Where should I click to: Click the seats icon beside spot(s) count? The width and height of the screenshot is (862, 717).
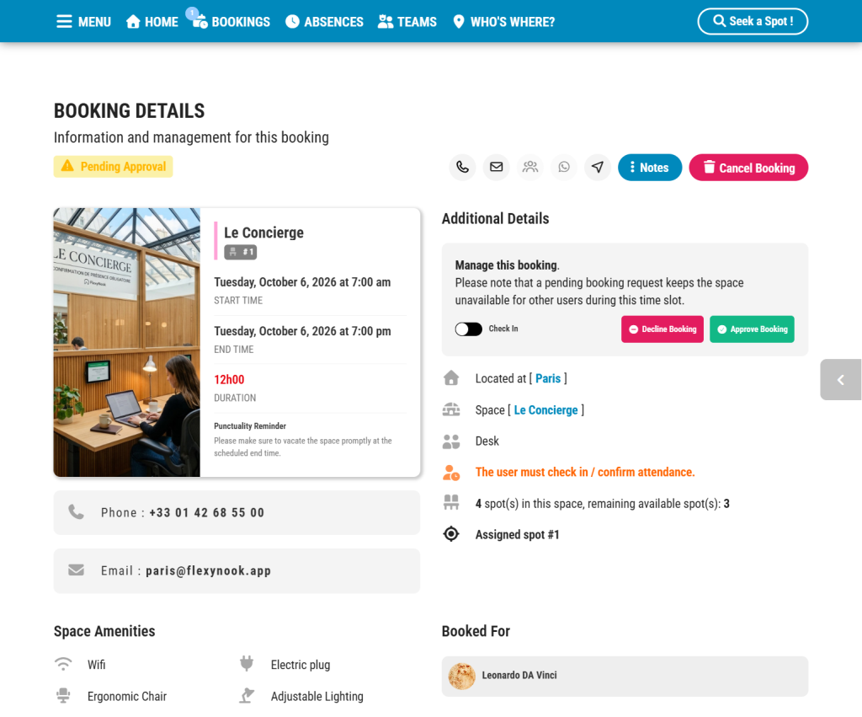[x=451, y=503]
